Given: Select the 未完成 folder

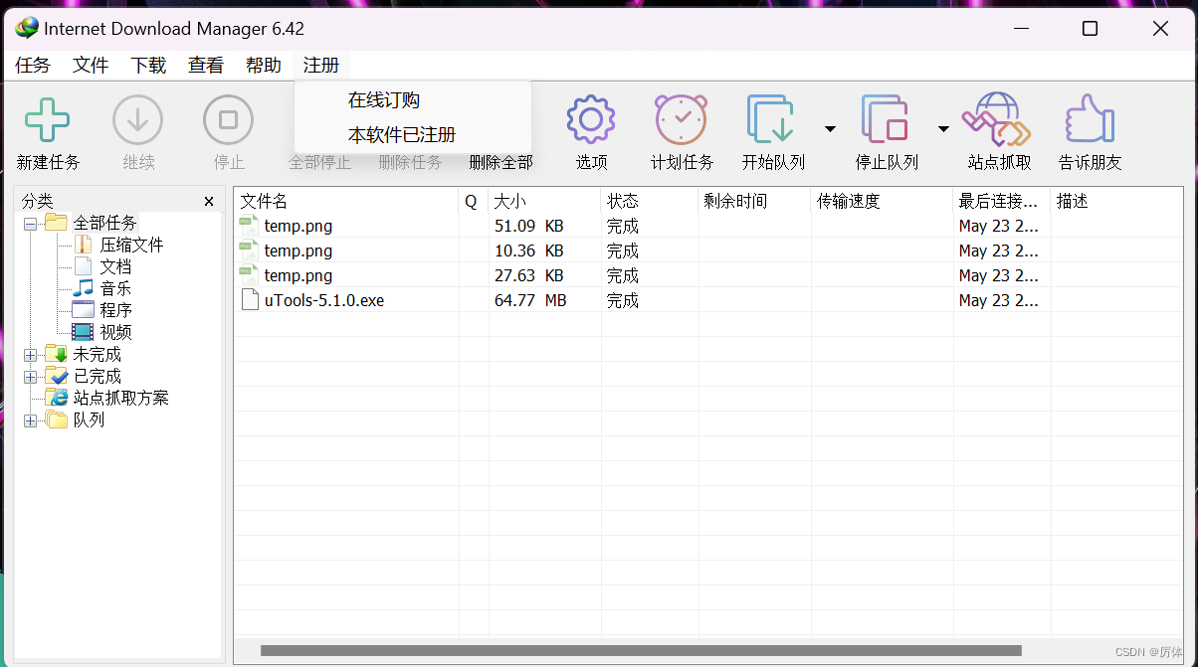Looking at the screenshot, I should coord(97,354).
